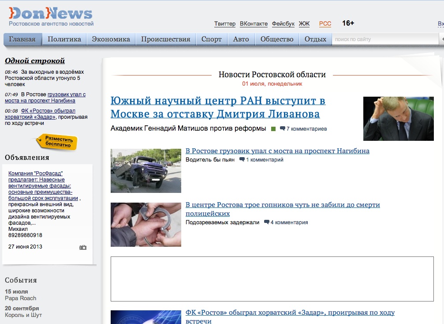Open the Авто section
Image resolution: width=444 pixels, height=324 pixels.
pyautogui.click(x=241, y=39)
